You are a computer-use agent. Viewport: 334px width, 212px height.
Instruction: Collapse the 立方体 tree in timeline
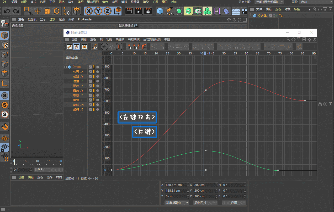coord(66,67)
